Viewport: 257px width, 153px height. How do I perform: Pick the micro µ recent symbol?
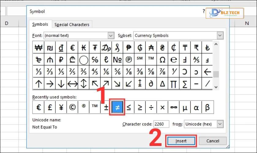click(185, 107)
